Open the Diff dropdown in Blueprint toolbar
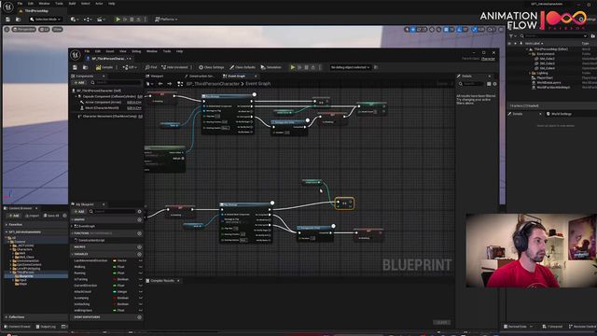The width and height of the screenshot is (597, 336). (130, 67)
